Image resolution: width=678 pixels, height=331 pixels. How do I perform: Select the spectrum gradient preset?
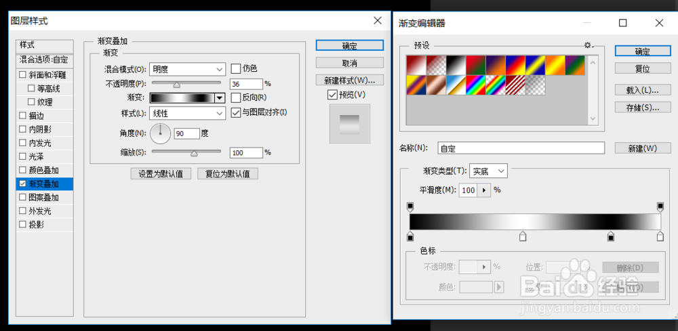click(476, 85)
